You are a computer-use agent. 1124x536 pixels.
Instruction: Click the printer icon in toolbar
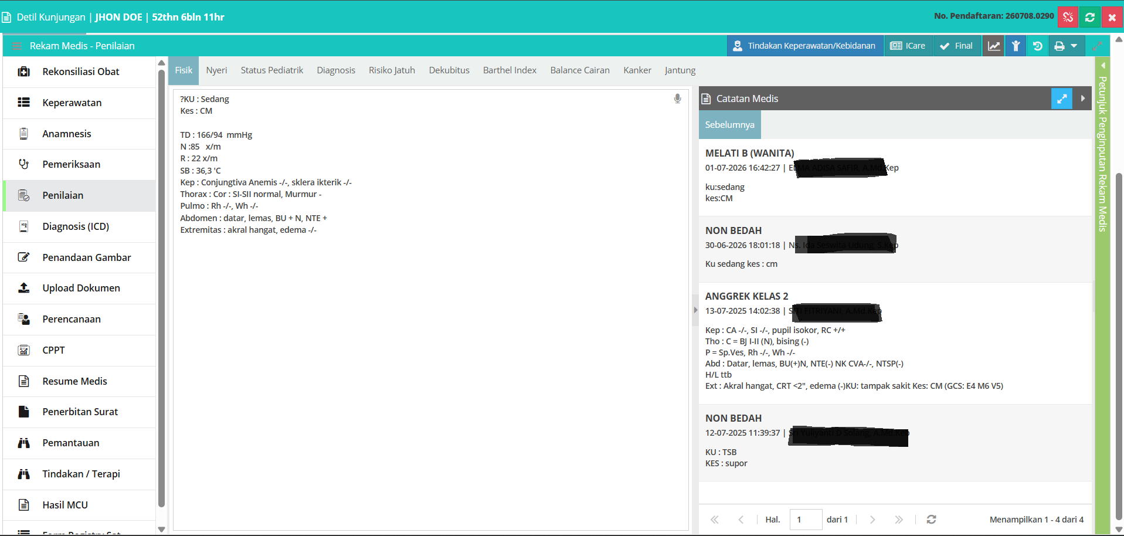(1059, 46)
